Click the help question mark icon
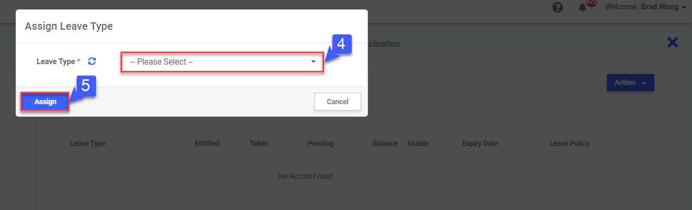The image size is (692, 210). [x=557, y=8]
